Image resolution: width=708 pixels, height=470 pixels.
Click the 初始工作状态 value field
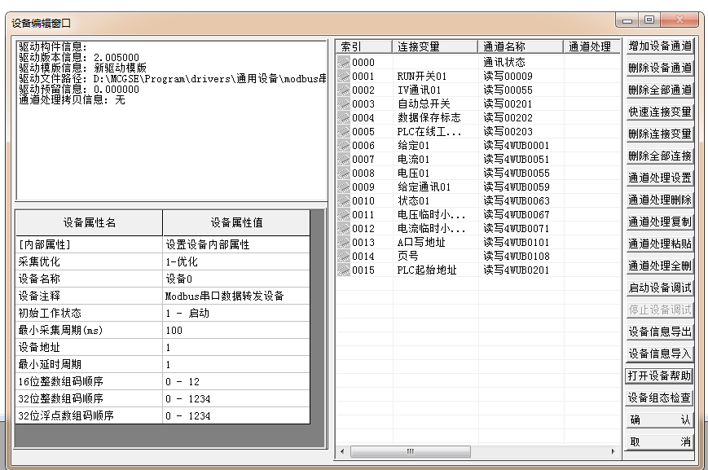coord(235,313)
